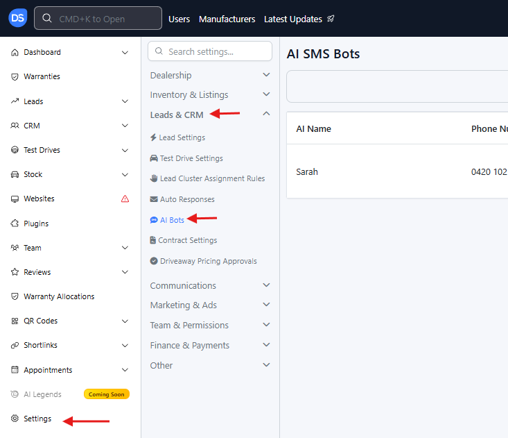Click the Plugins puzzle piece icon

15,224
